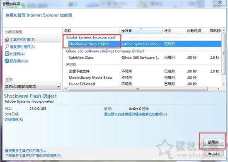Select MediaLibrary Movie Show add-on row

pyautogui.click(x=145, y=77)
